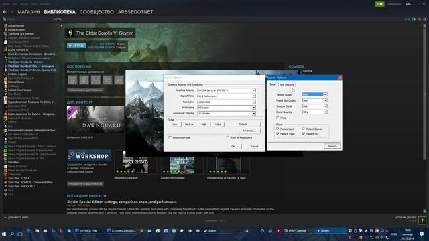Enable the Windowed Mode checkbox

[x=170, y=137]
